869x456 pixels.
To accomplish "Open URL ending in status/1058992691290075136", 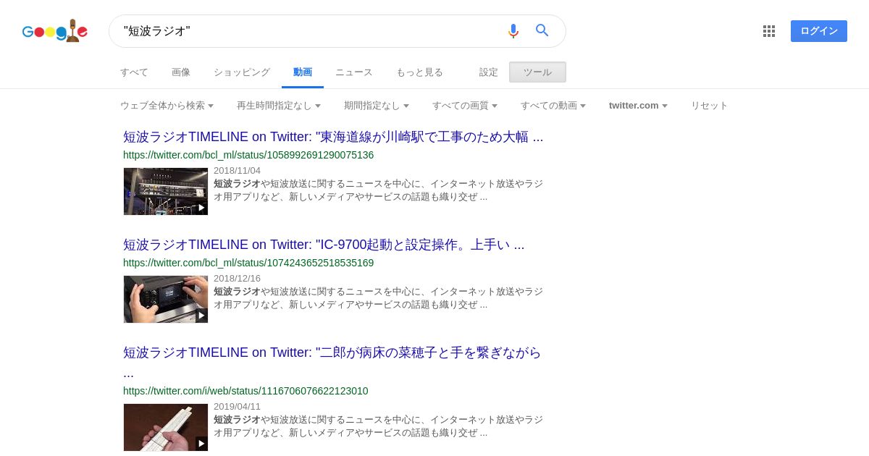I will tap(248, 155).
